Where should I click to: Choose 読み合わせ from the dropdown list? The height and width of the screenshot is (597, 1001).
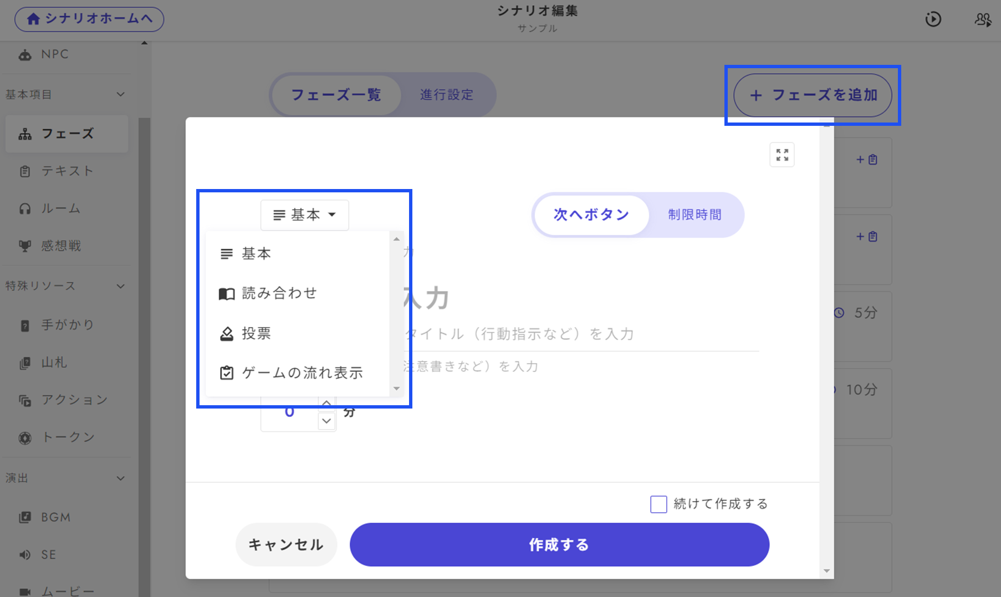pyautogui.click(x=279, y=293)
